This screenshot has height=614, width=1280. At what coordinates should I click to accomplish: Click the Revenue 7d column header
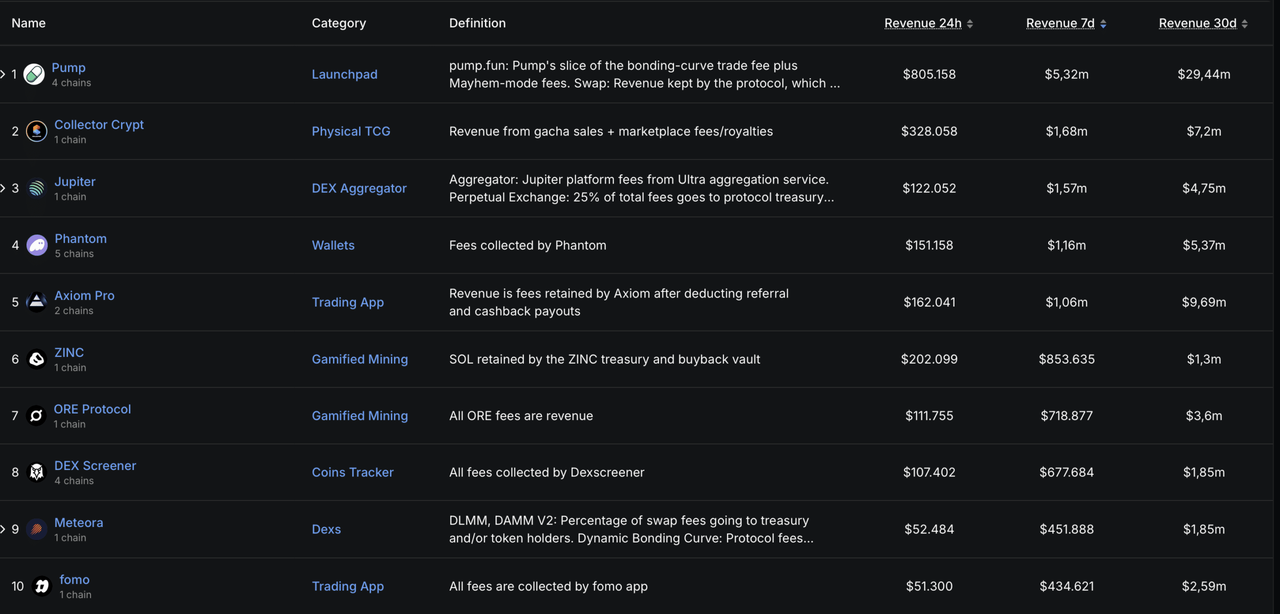(x=1060, y=23)
